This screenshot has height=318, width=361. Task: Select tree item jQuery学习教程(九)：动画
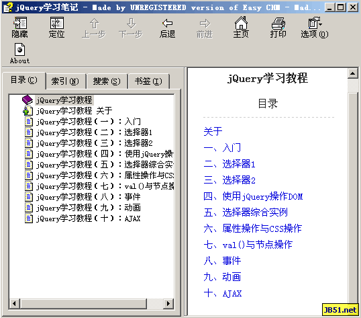pyautogui.click(x=89, y=208)
